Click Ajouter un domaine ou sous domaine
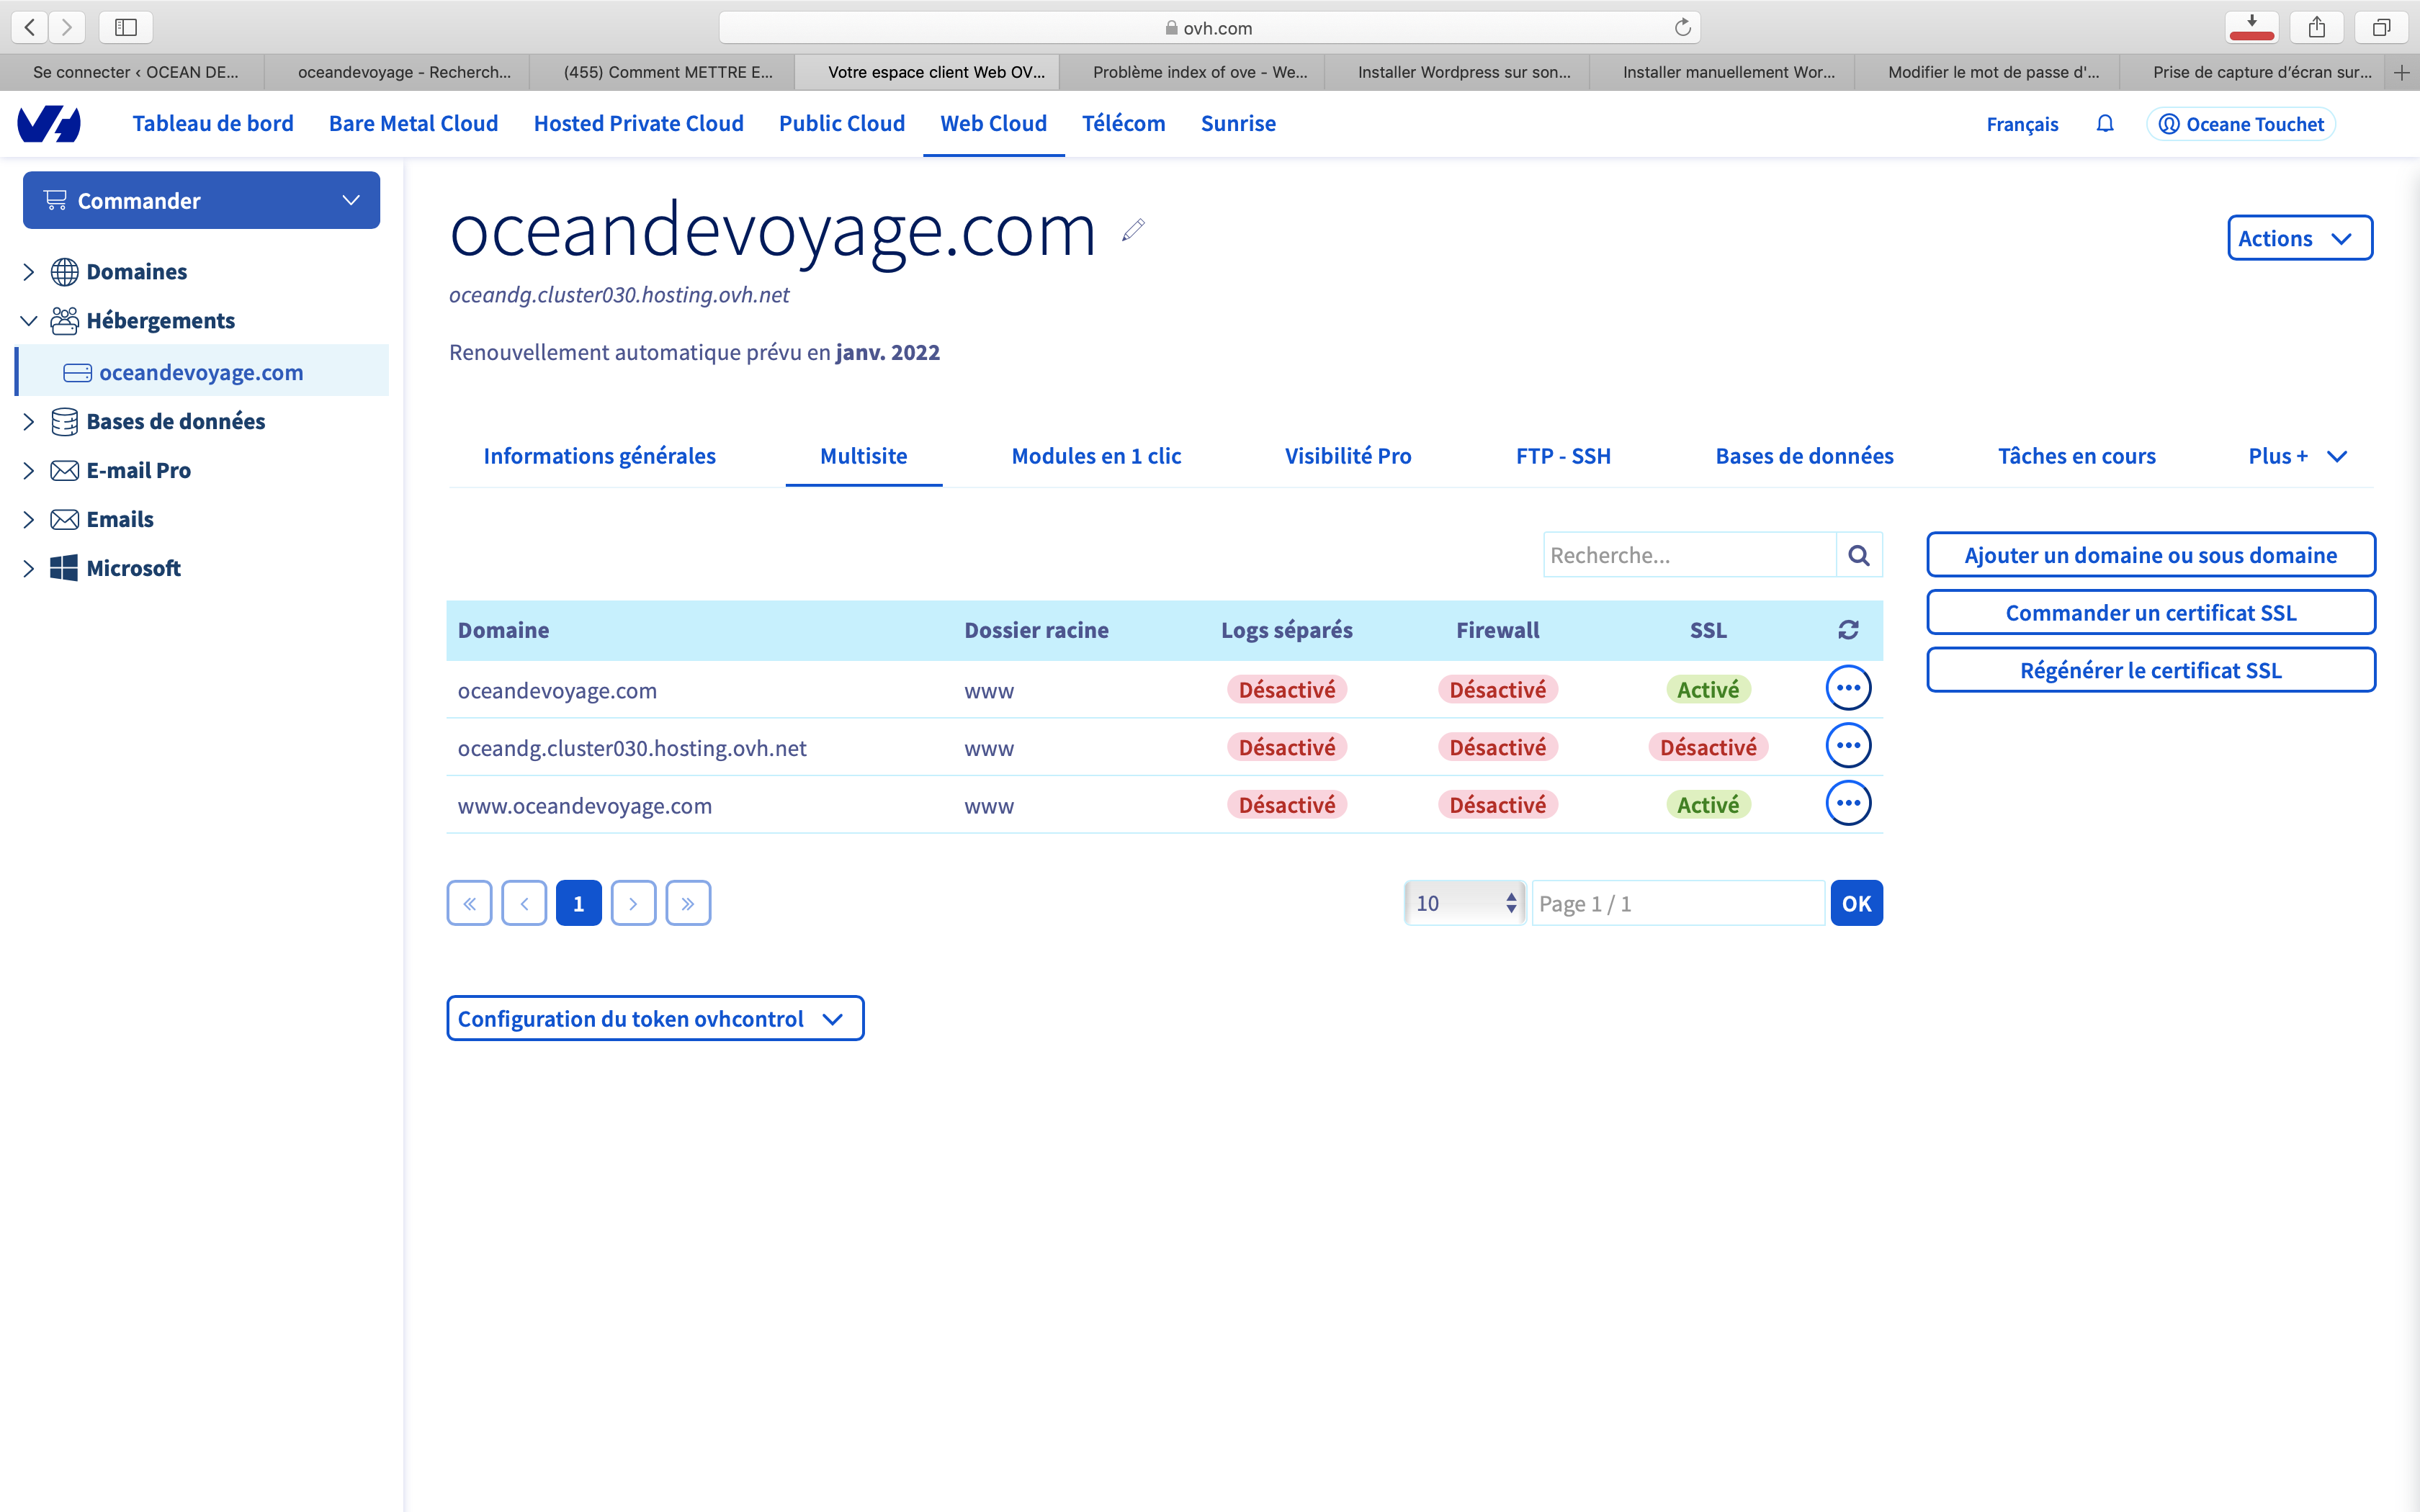 pyautogui.click(x=2151, y=555)
